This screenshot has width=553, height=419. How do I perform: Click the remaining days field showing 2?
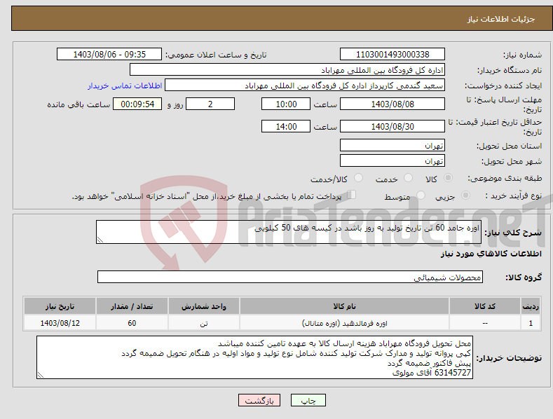210,104
